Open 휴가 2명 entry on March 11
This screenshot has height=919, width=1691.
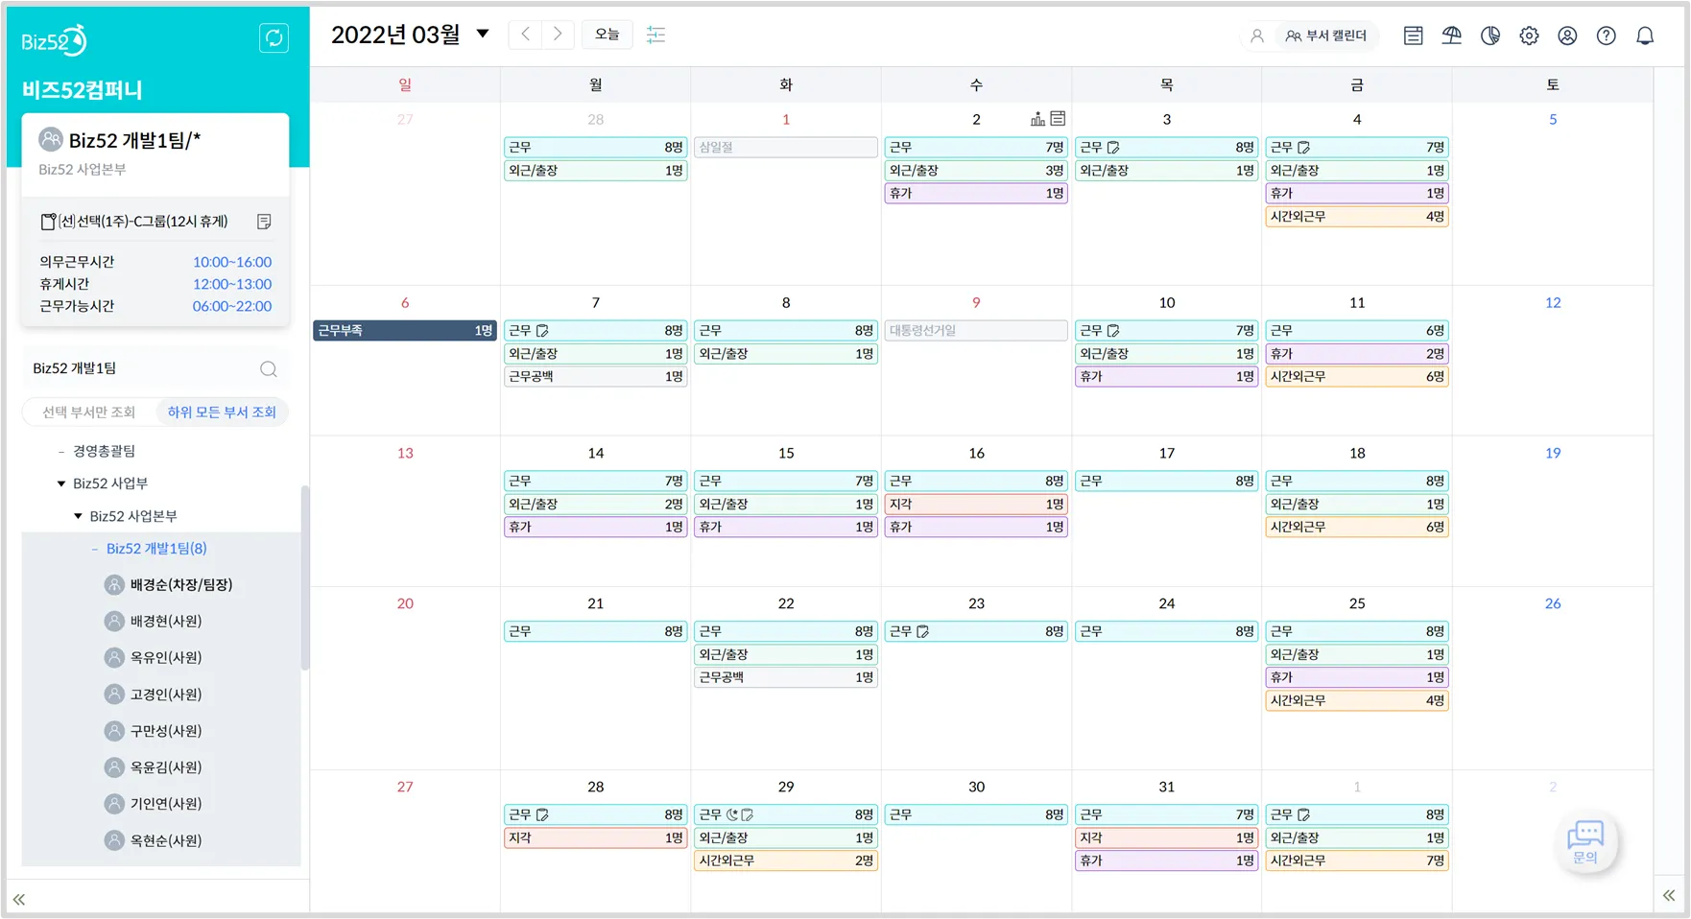[1357, 354]
